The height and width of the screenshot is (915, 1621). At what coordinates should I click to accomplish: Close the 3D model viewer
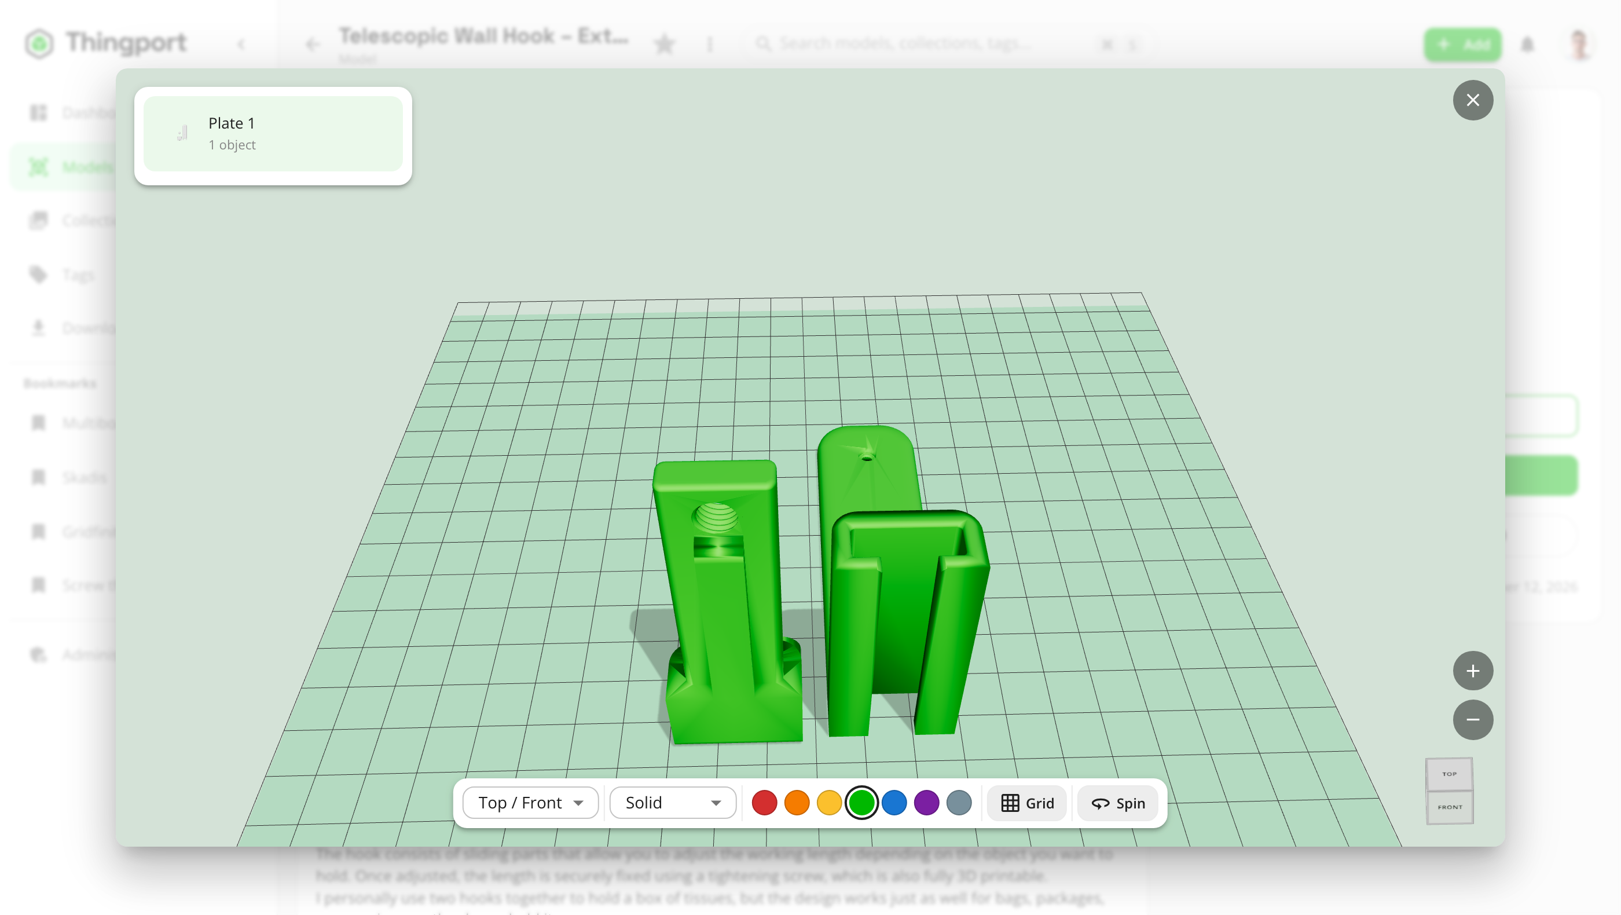(x=1472, y=100)
